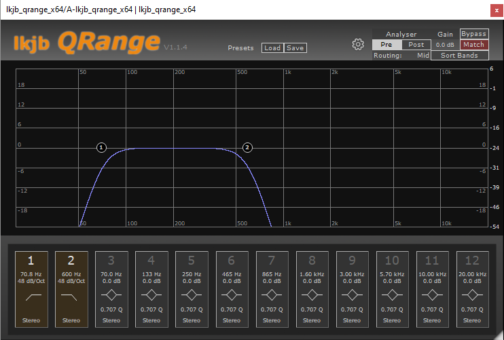504x340 pixels.
Task: Click band 11 peak filter shape icon
Action: [x=432, y=295]
